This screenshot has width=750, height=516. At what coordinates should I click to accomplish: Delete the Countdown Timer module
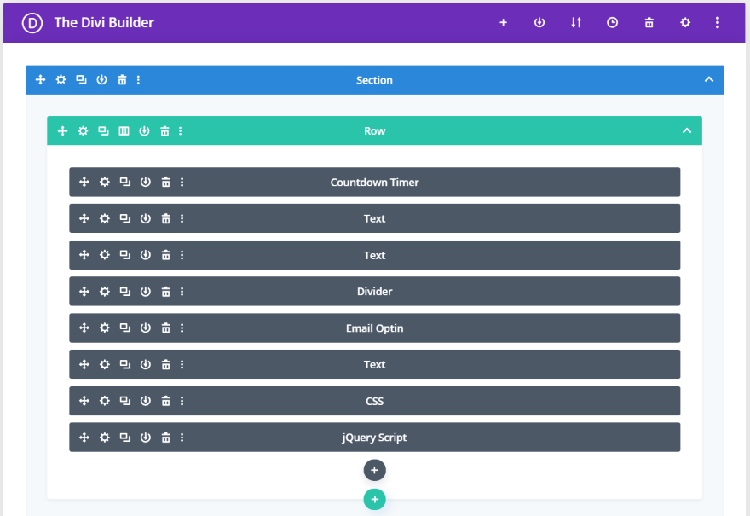[166, 182]
